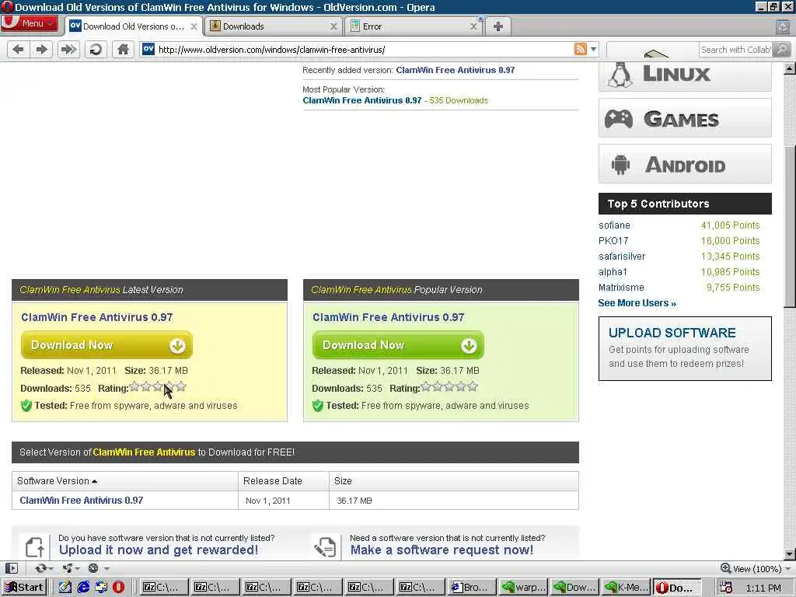The image size is (796, 597).
Task: Open the Opera Unite status icon
Action: coord(68,568)
